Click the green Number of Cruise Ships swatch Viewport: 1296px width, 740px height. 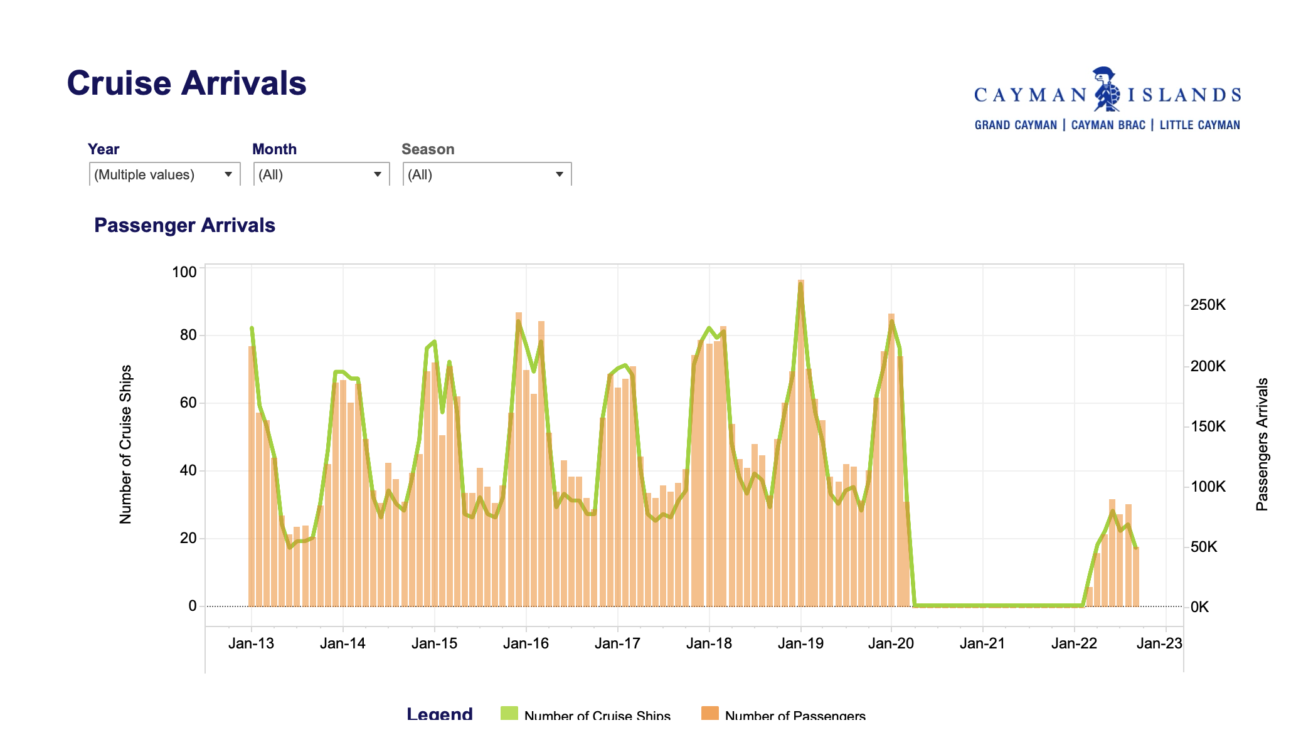[509, 714]
